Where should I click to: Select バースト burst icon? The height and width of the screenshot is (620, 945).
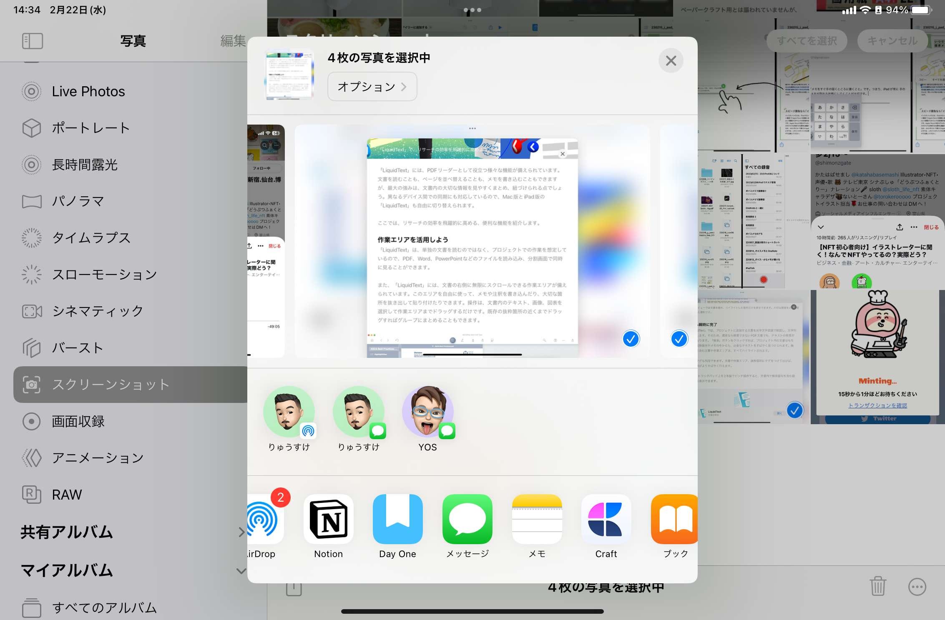pos(32,348)
